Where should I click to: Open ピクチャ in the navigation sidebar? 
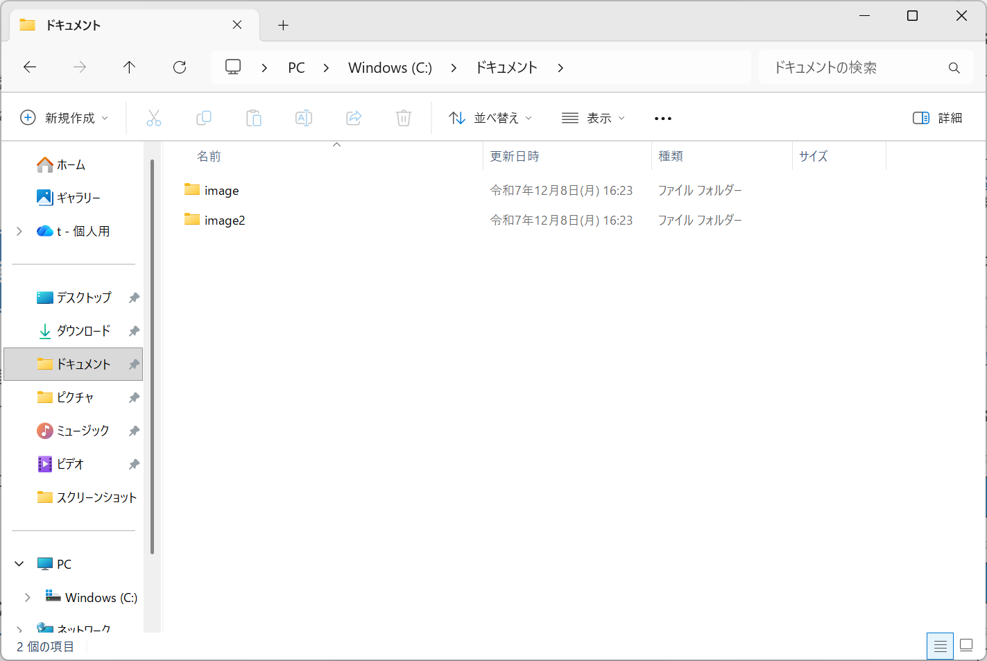click(x=75, y=397)
